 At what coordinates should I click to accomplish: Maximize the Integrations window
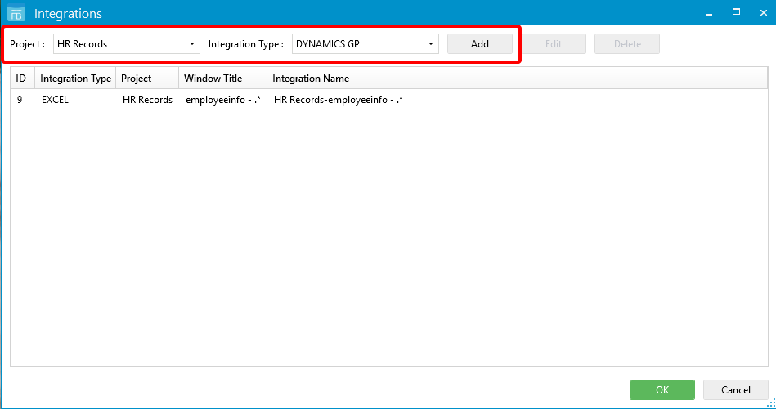(736, 12)
